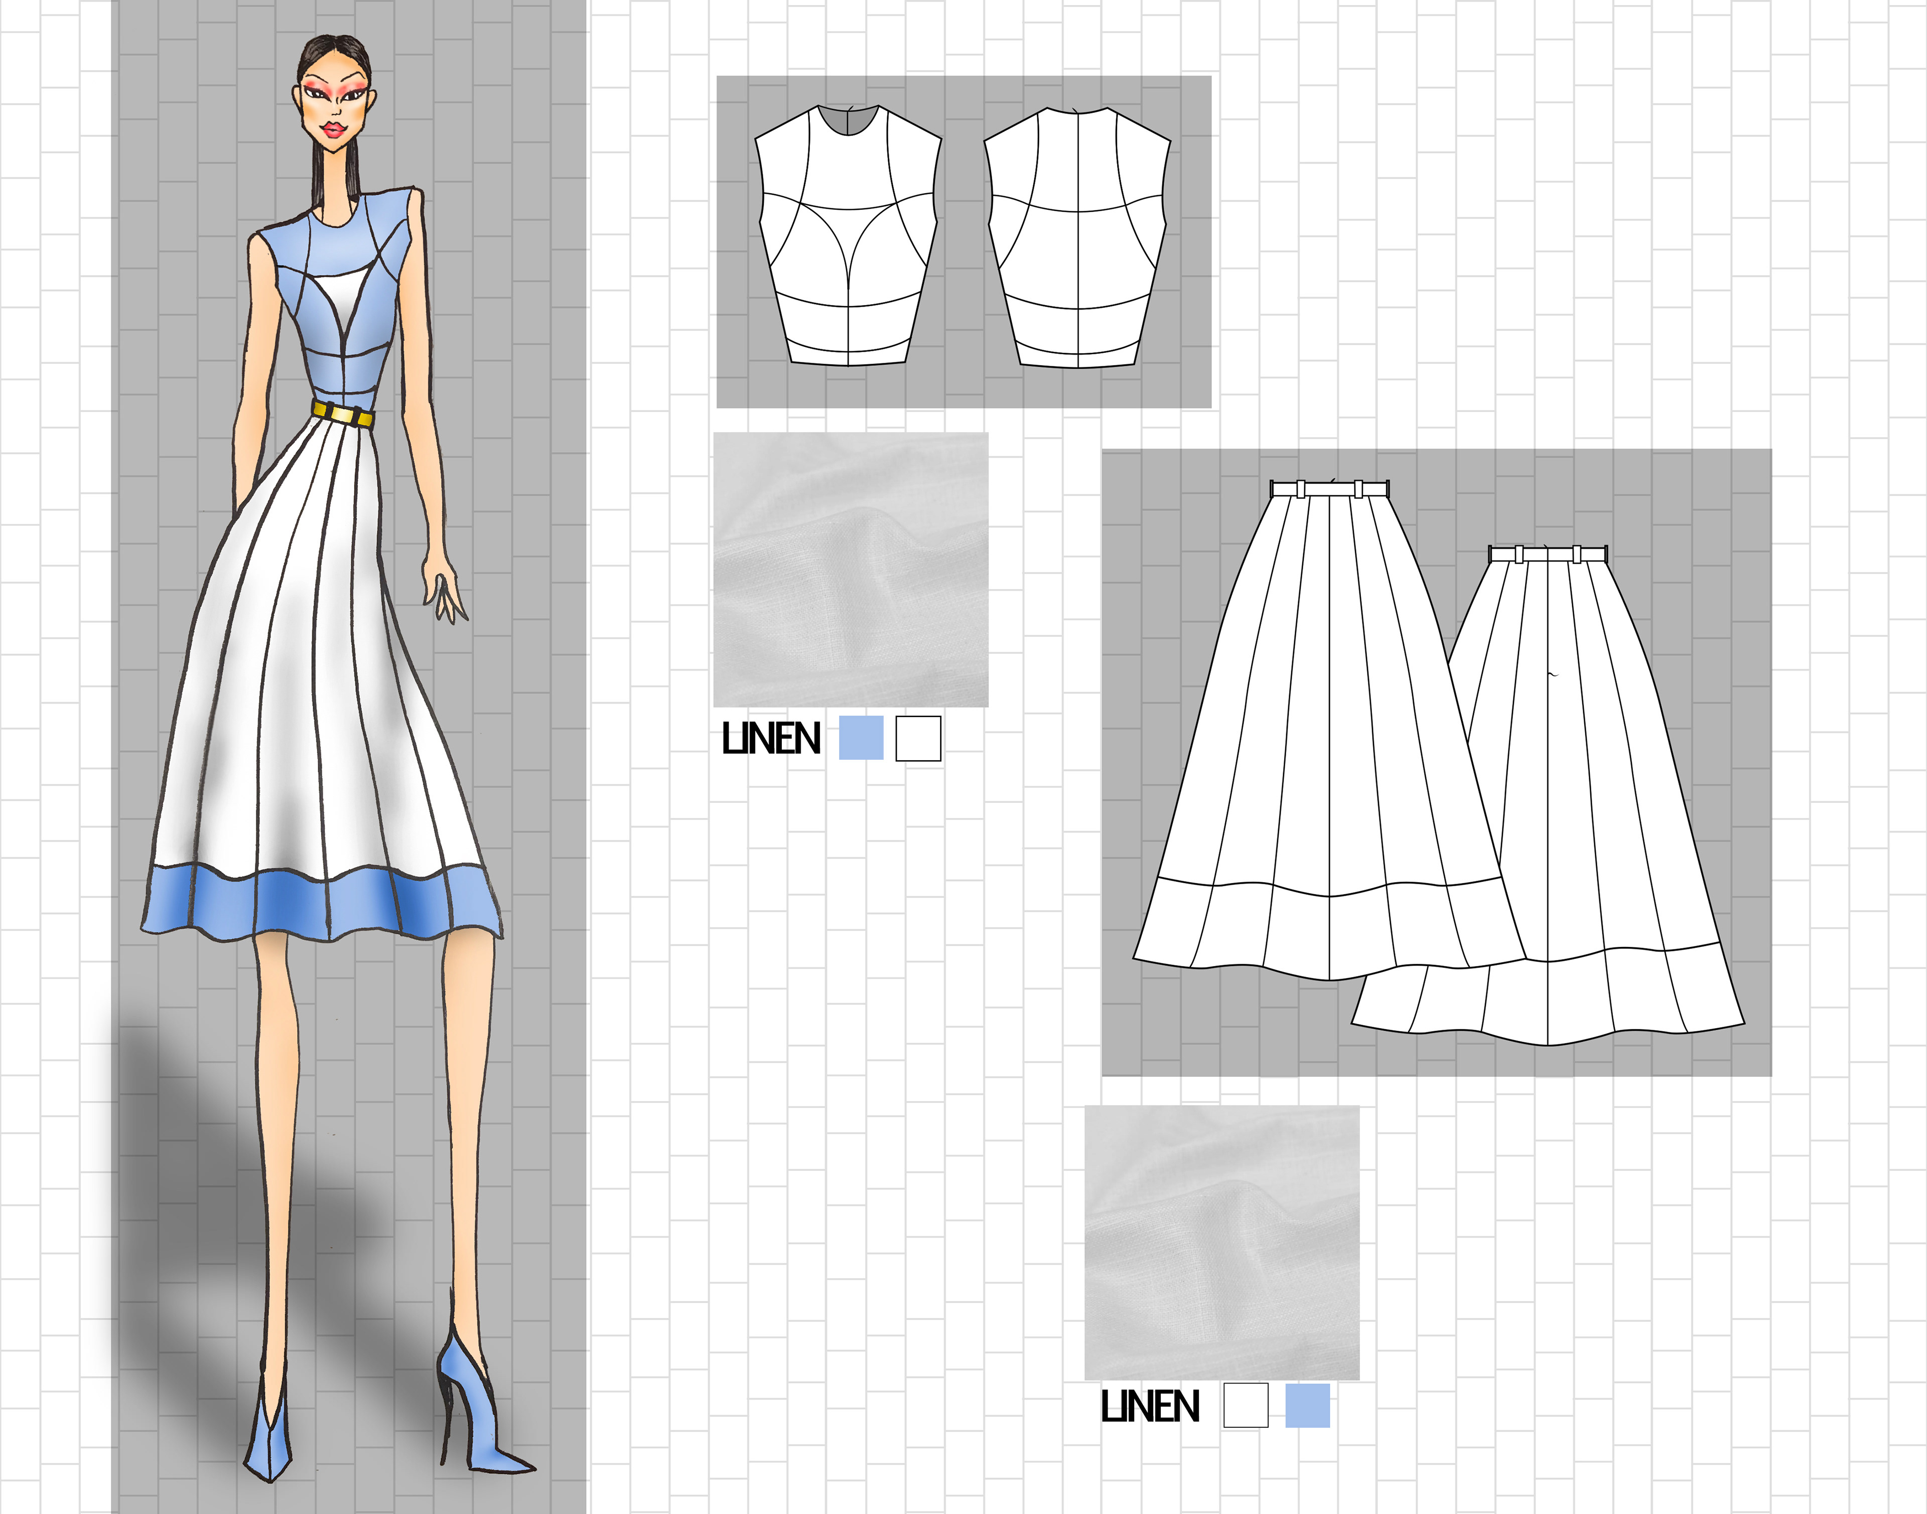
Task: Click the lower linen fabric photo
Action: (x=1221, y=1242)
